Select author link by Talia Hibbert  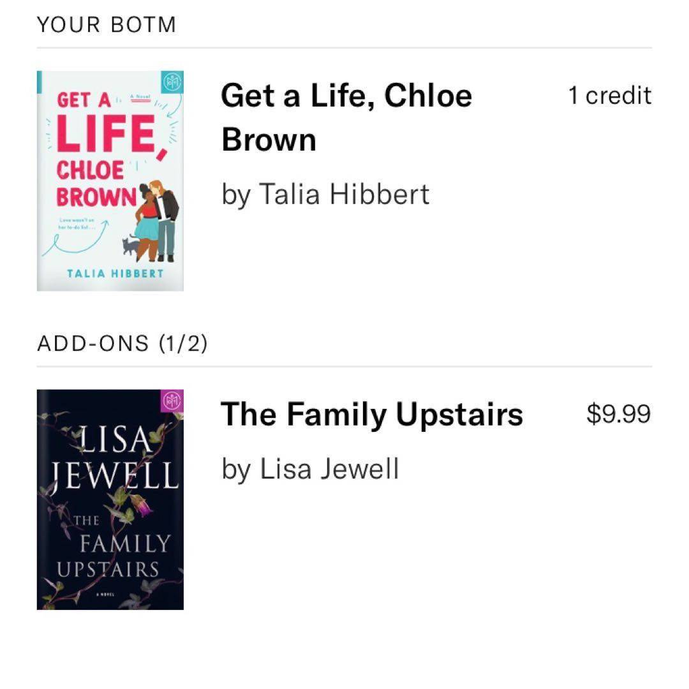coord(325,194)
